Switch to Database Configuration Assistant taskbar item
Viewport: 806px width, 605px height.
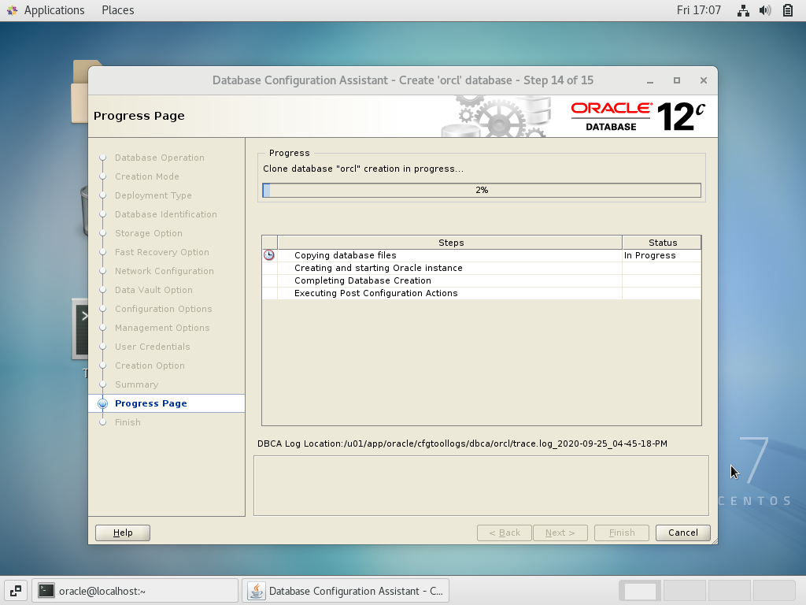[346, 591]
